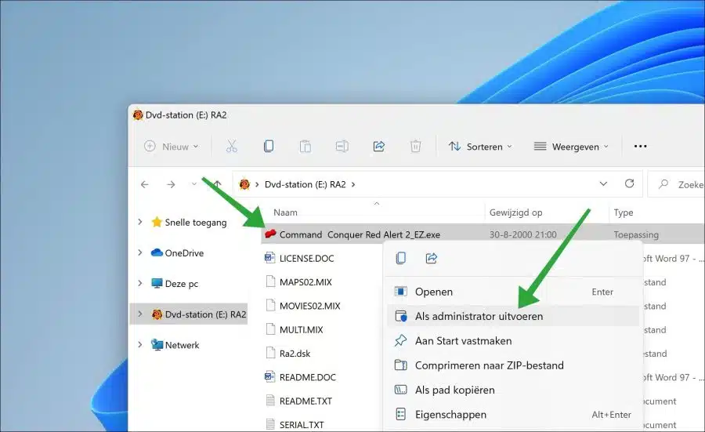This screenshot has height=432, width=705.
Task: Select the MULTI.MIX file
Action: point(302,330)
